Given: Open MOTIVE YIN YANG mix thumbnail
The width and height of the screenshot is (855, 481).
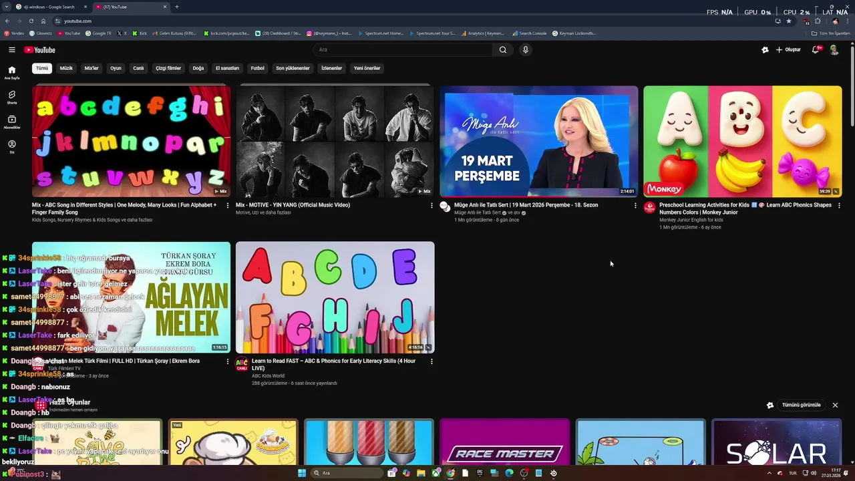Looking at the screenshot, I should click(335, 141).
